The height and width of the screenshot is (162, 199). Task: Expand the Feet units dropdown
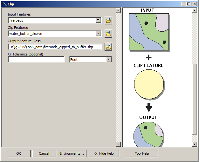(x=109, y=59)
